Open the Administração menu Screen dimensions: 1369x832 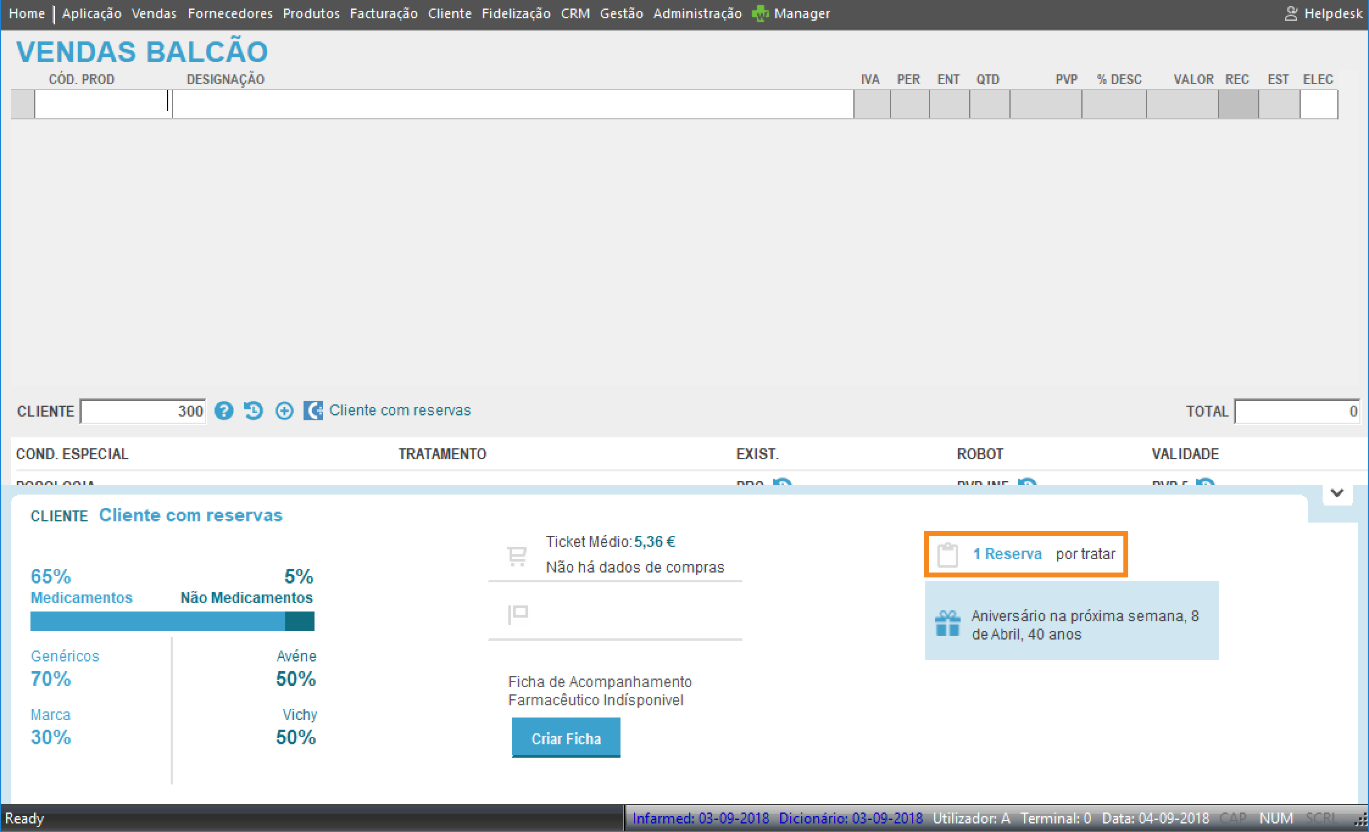pos(697,13)
